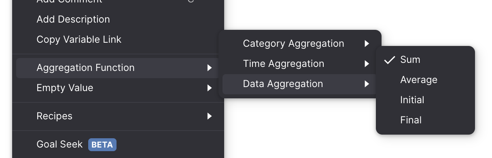Click the highlighted Data Aggregation label
492x158 pixels.
[283, 84]
